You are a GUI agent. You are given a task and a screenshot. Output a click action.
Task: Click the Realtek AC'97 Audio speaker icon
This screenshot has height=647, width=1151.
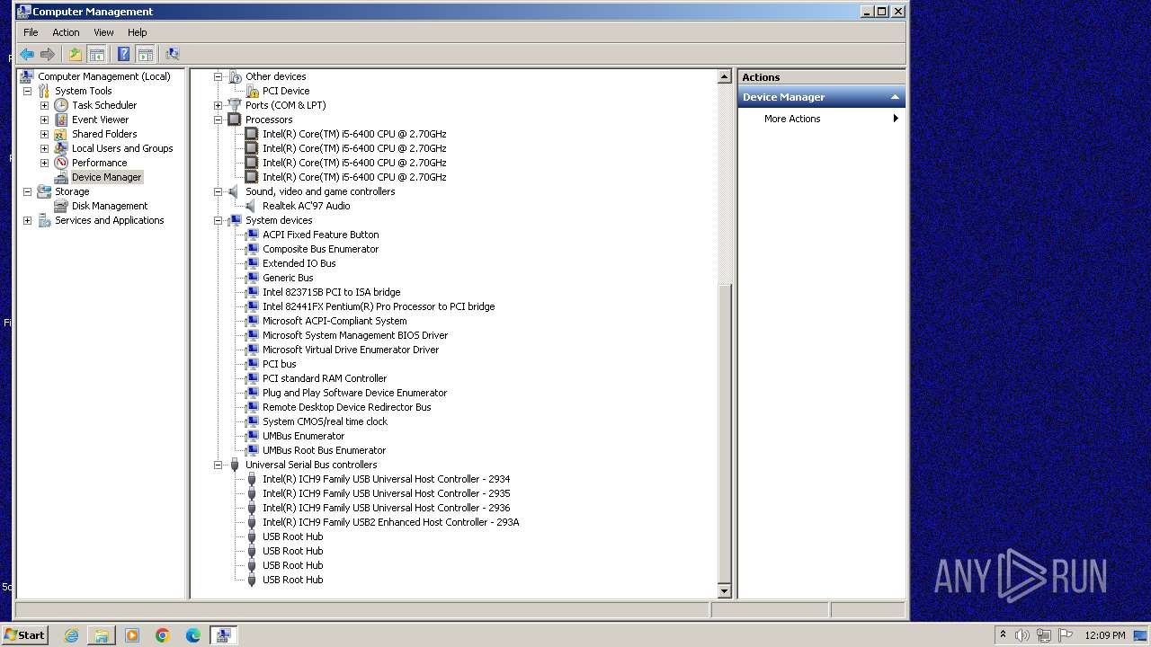(x=252, y=206)
